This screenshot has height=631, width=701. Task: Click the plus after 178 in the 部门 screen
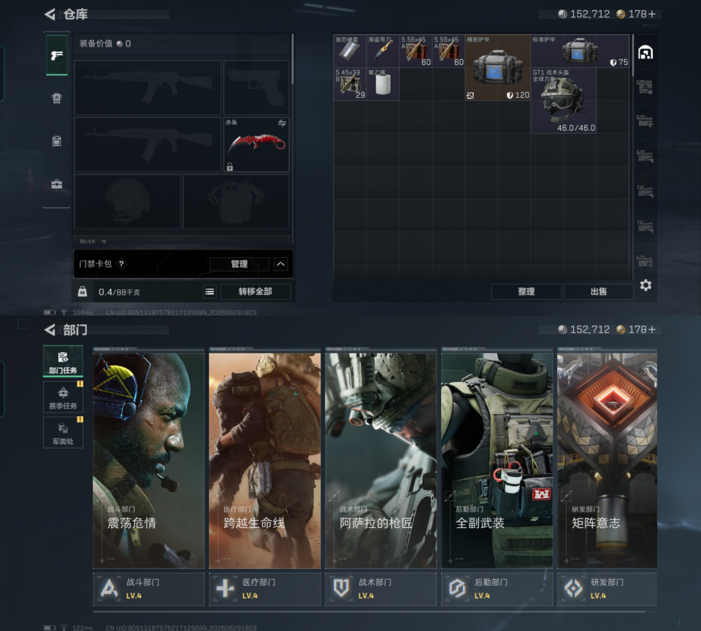click(x=652, y=329)
